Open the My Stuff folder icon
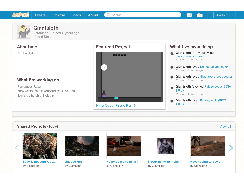 pyautogui.click(x=200, y=15)
